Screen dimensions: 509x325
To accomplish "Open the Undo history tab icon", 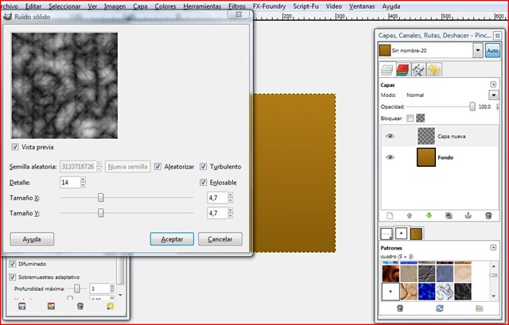I will (435, 70).
